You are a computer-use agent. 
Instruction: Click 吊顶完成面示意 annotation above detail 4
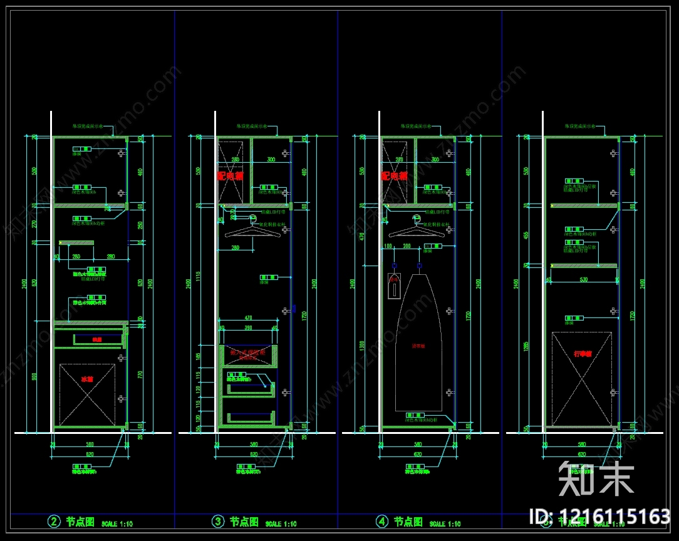point(416,126)
